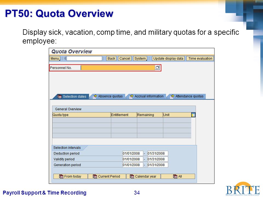Edit Deduction period start date field
Image resolution: width=263 pixels, height=197 pixels.
133,153
